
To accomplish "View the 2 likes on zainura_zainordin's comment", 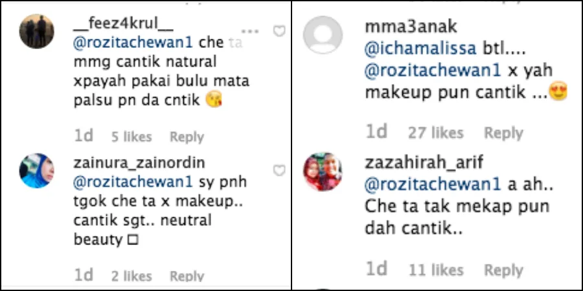I will [x=131, y=275].
